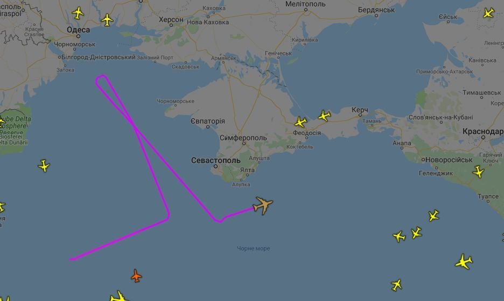Image resolution: width=504 pixels, height=301 pixels.
Task: Click the yellow plane off the Danube Delta coast
Action: pyautogui.click(x=44, y=166)
